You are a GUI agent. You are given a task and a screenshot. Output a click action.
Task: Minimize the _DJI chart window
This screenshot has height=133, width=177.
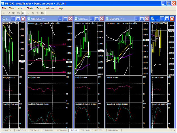coord(162,19)
